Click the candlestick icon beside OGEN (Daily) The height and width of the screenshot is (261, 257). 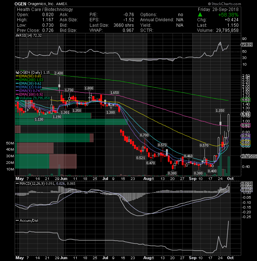18,73
